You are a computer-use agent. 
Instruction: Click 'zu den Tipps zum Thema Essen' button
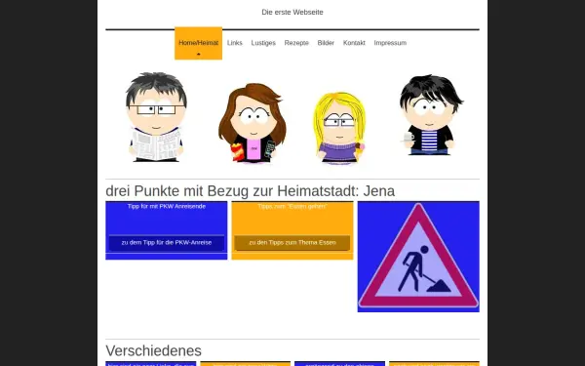point(292,243)
